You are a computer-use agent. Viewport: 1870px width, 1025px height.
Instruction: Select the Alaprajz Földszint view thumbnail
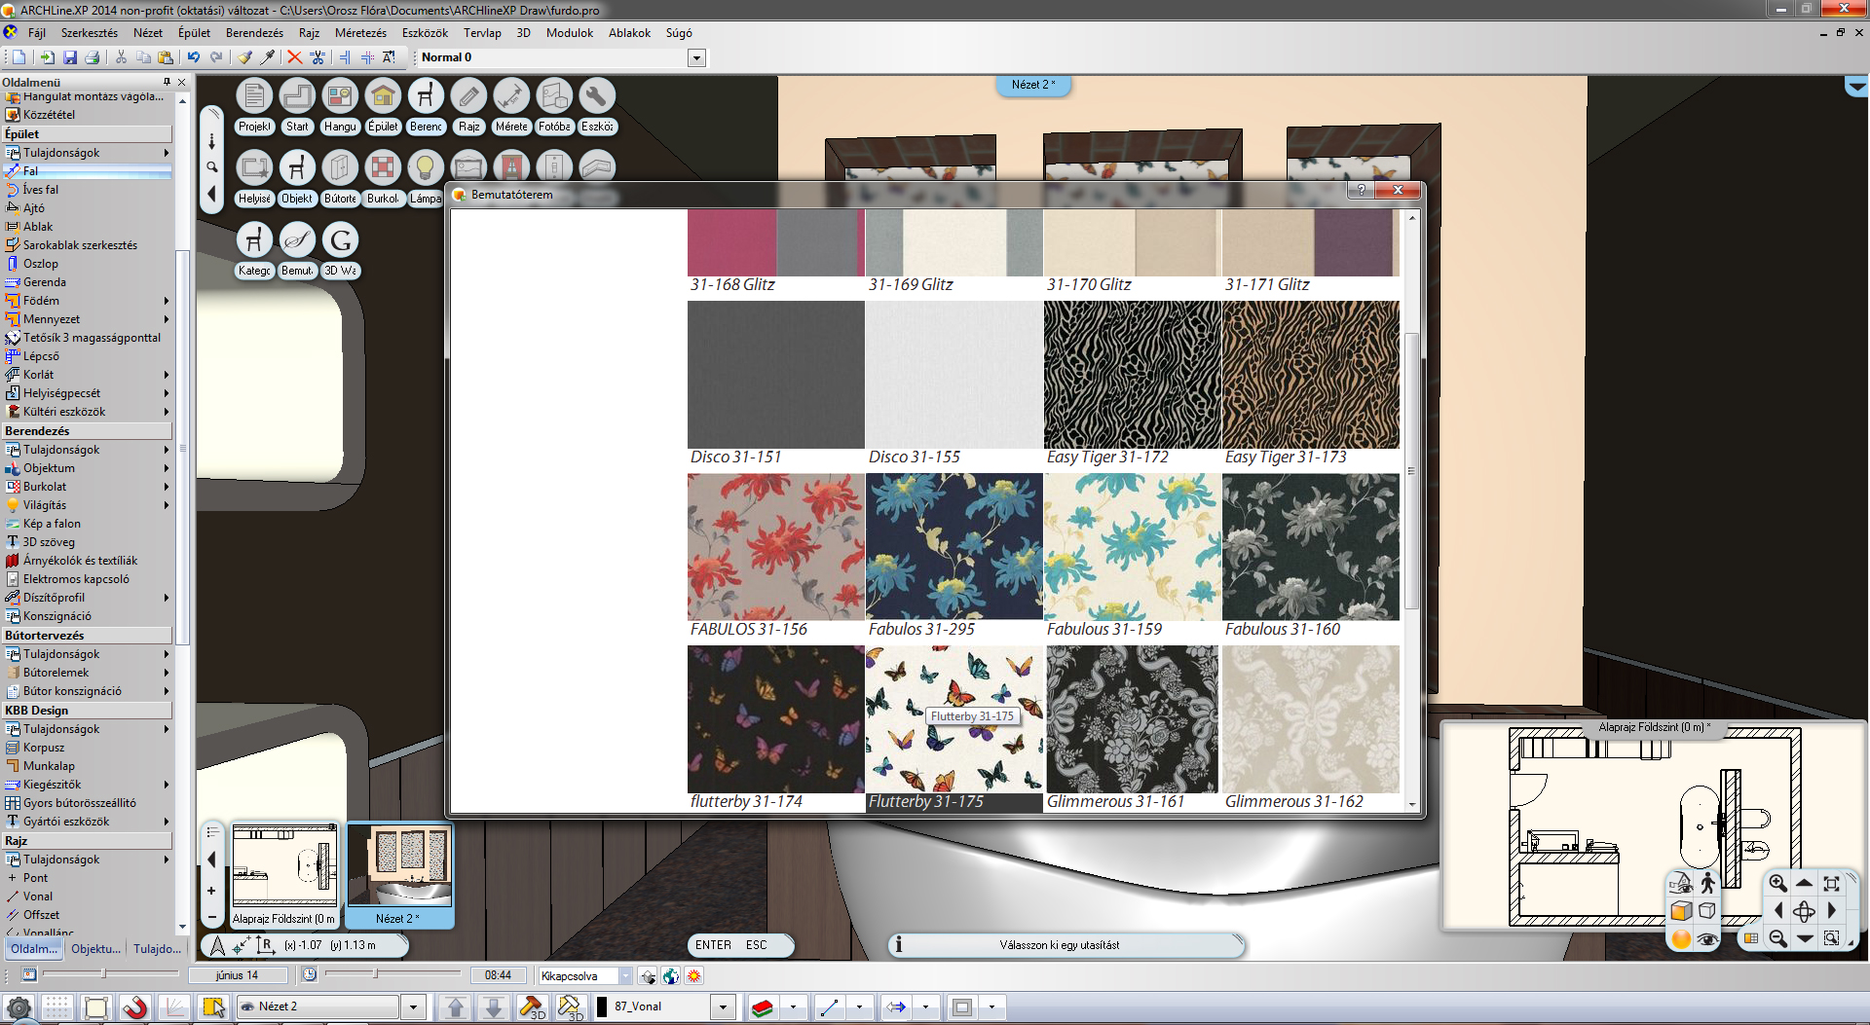tap(284, 866)
